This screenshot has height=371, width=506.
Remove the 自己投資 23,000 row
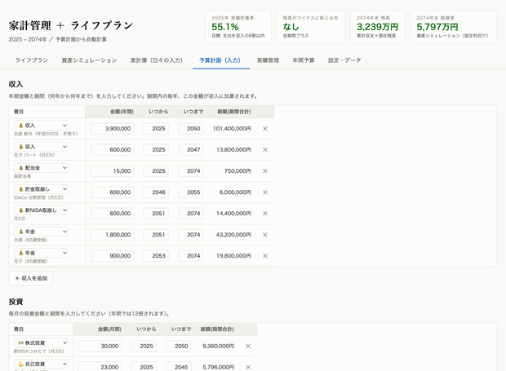248,367
